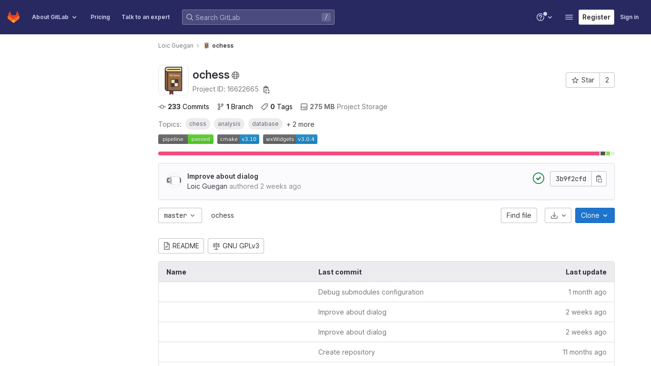Click the 11 months ago timestamp
This screenshot has height=366, width=651.
coord(585,352)
